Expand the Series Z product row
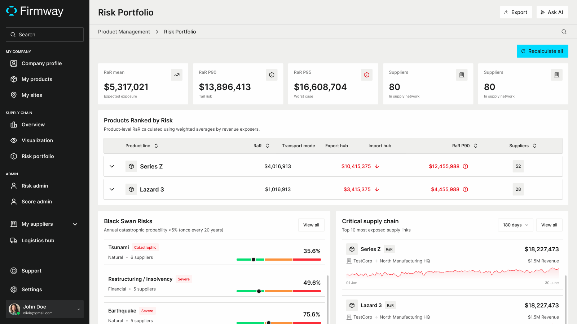The width and height of the screenshot is (577, 324). (x=112, y=166)
